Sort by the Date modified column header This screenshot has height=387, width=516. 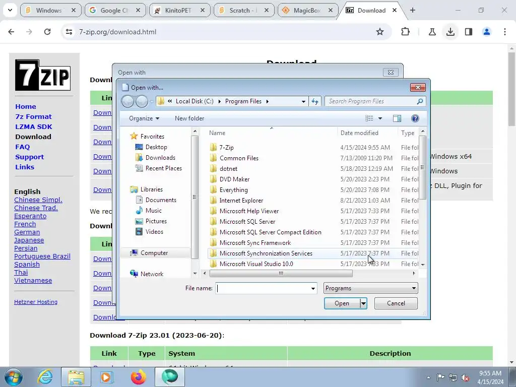pos(359,133)
